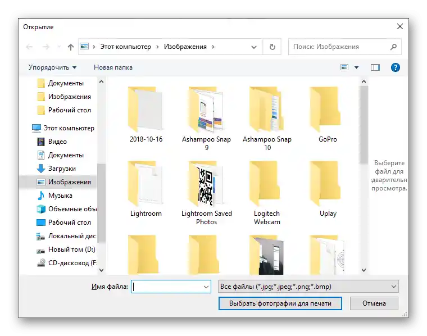Screen dimensions: 427x336
Task: Click 'Новая папка' button
Action: pos(113,67)
